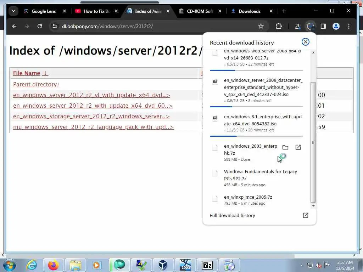Open the tab search dropdown arrow

[13, 11]
